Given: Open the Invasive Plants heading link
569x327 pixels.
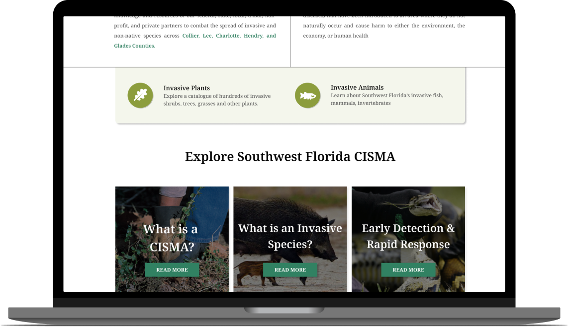Looking at the screenshot, I should pos(187,88).
